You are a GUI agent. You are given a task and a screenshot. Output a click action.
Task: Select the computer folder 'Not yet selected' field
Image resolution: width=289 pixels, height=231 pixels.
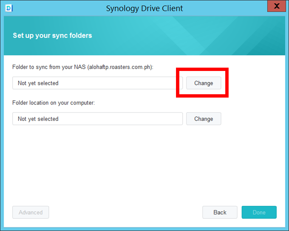click(97, 119)
